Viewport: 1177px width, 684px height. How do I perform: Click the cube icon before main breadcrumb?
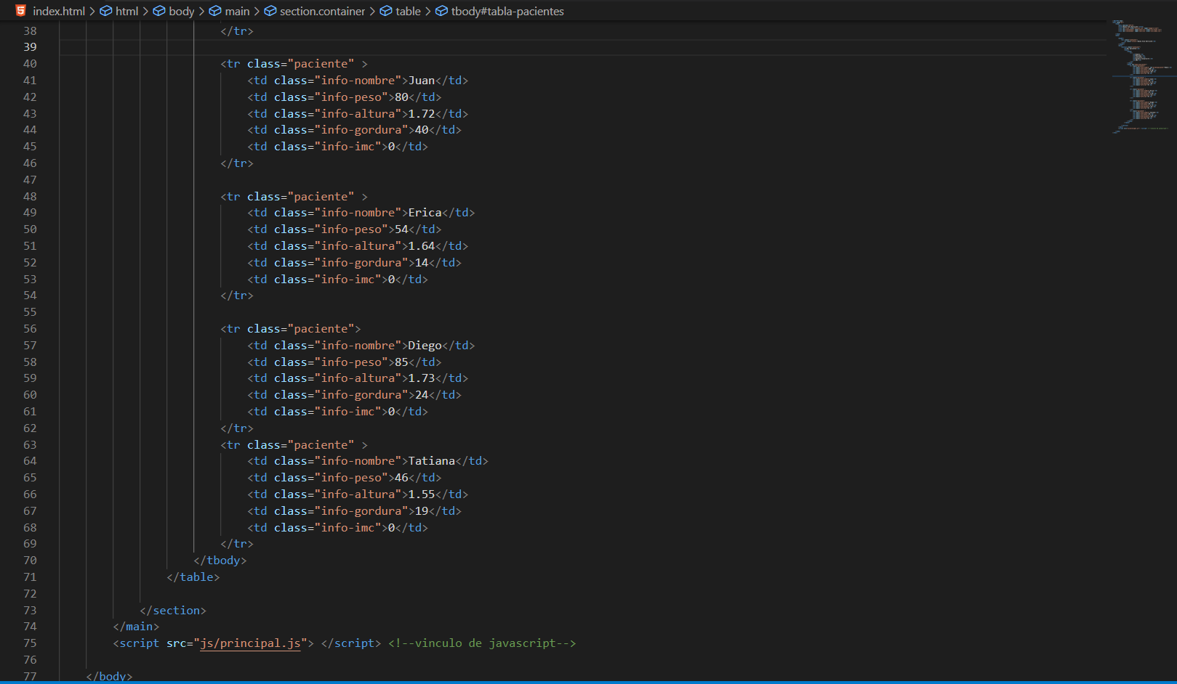click(x=215, y=11)
